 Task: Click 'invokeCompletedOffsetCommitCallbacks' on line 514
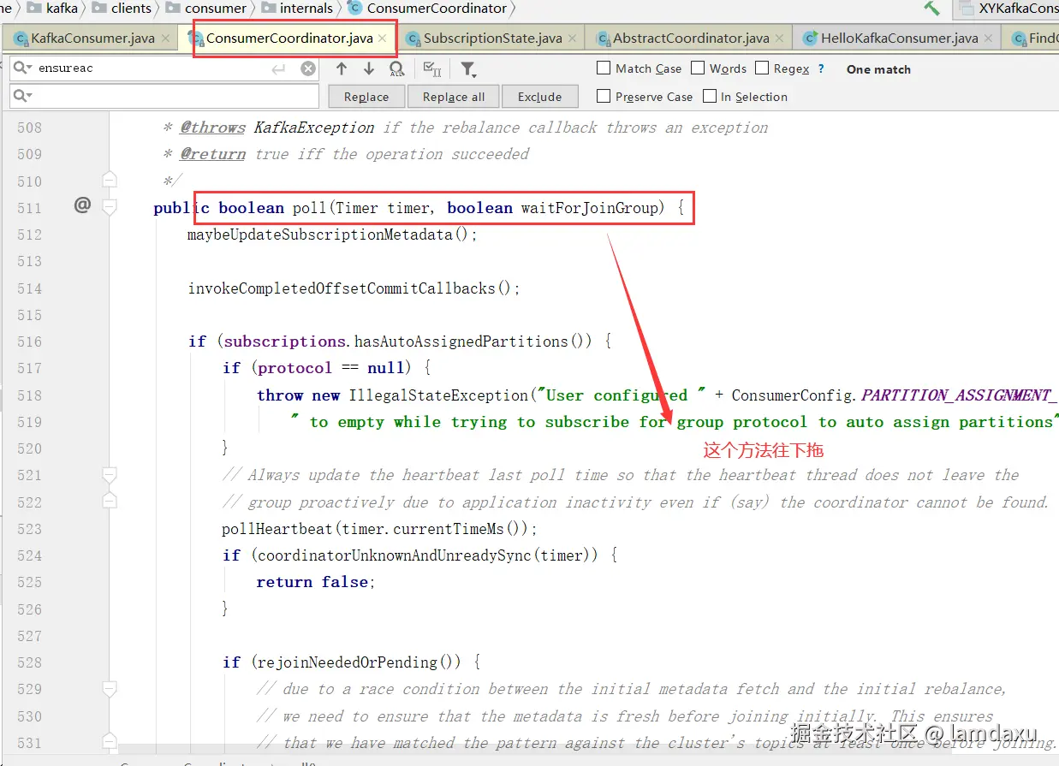pos(342,288)
